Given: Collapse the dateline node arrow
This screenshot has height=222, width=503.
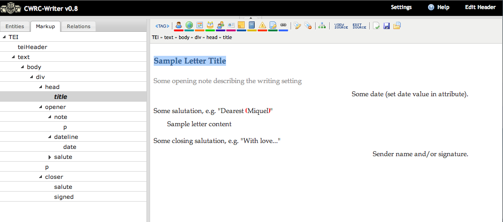Looking at the screenshot, I should point(50,137).
